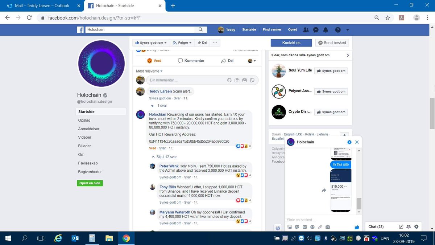435x245 pixels.
Task: Select Anmeldelser in page sidebar
Action: pyautogui.click(x=89, y=129)
